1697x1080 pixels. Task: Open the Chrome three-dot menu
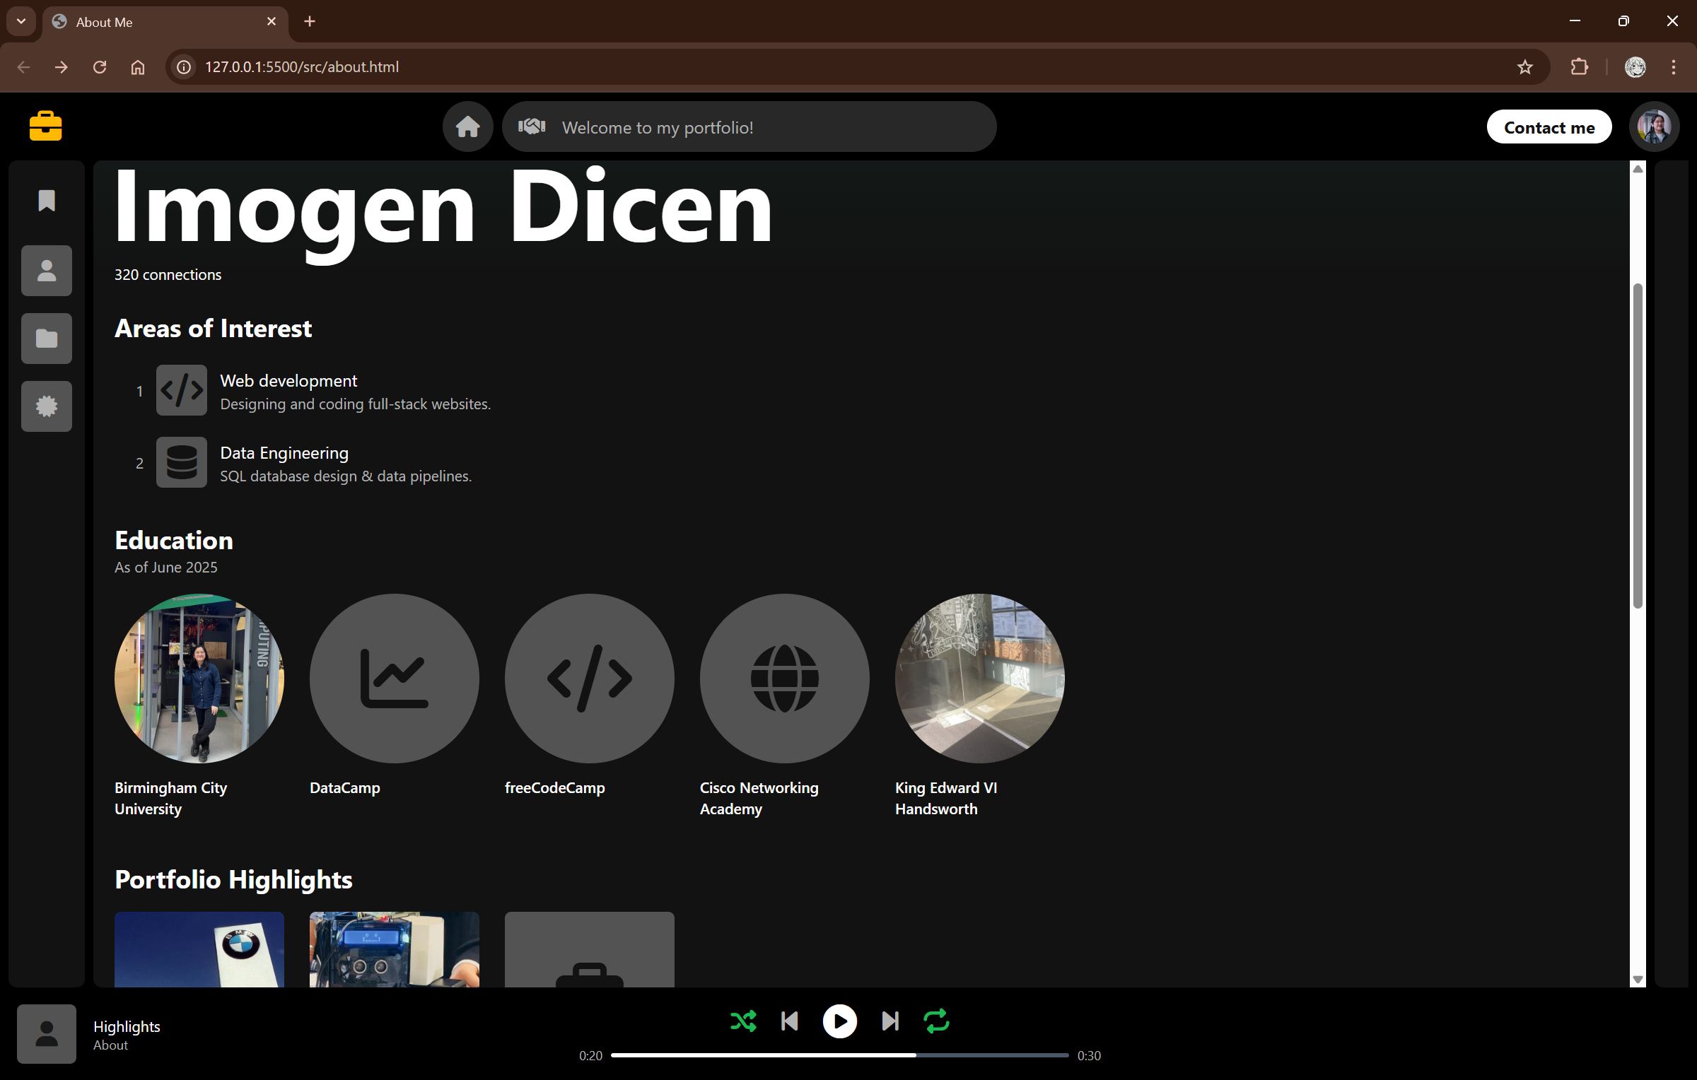point(1673,67)
